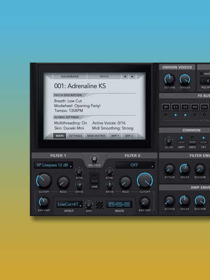Click the Filter 1 KTRK knob

(x=79, y=172)
